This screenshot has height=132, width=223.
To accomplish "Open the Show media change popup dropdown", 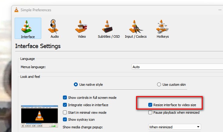I will (175, 127).
